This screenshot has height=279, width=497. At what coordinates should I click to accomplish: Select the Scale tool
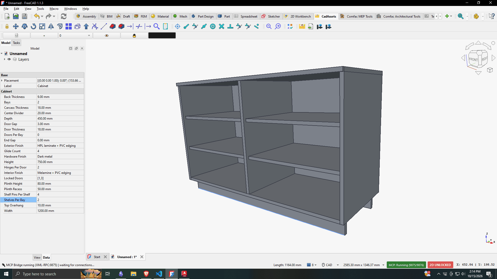coord(42,26)
